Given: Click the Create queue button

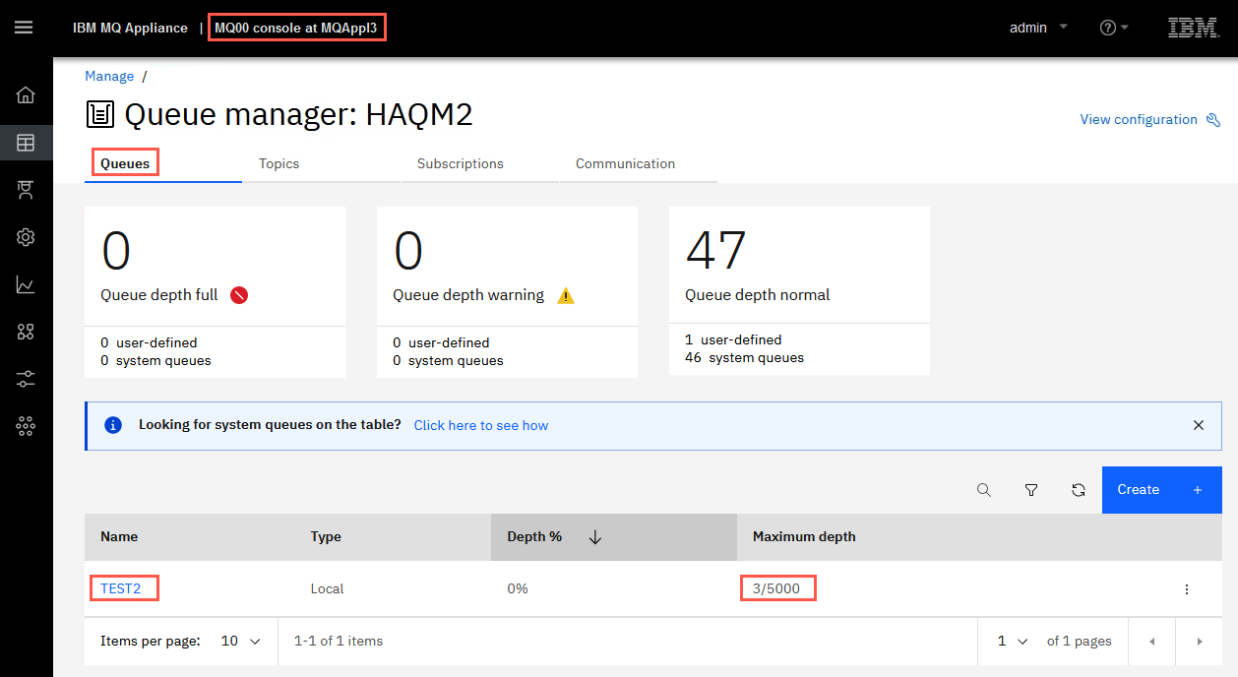Looking at the screenshot, I should click(1162, 490).
